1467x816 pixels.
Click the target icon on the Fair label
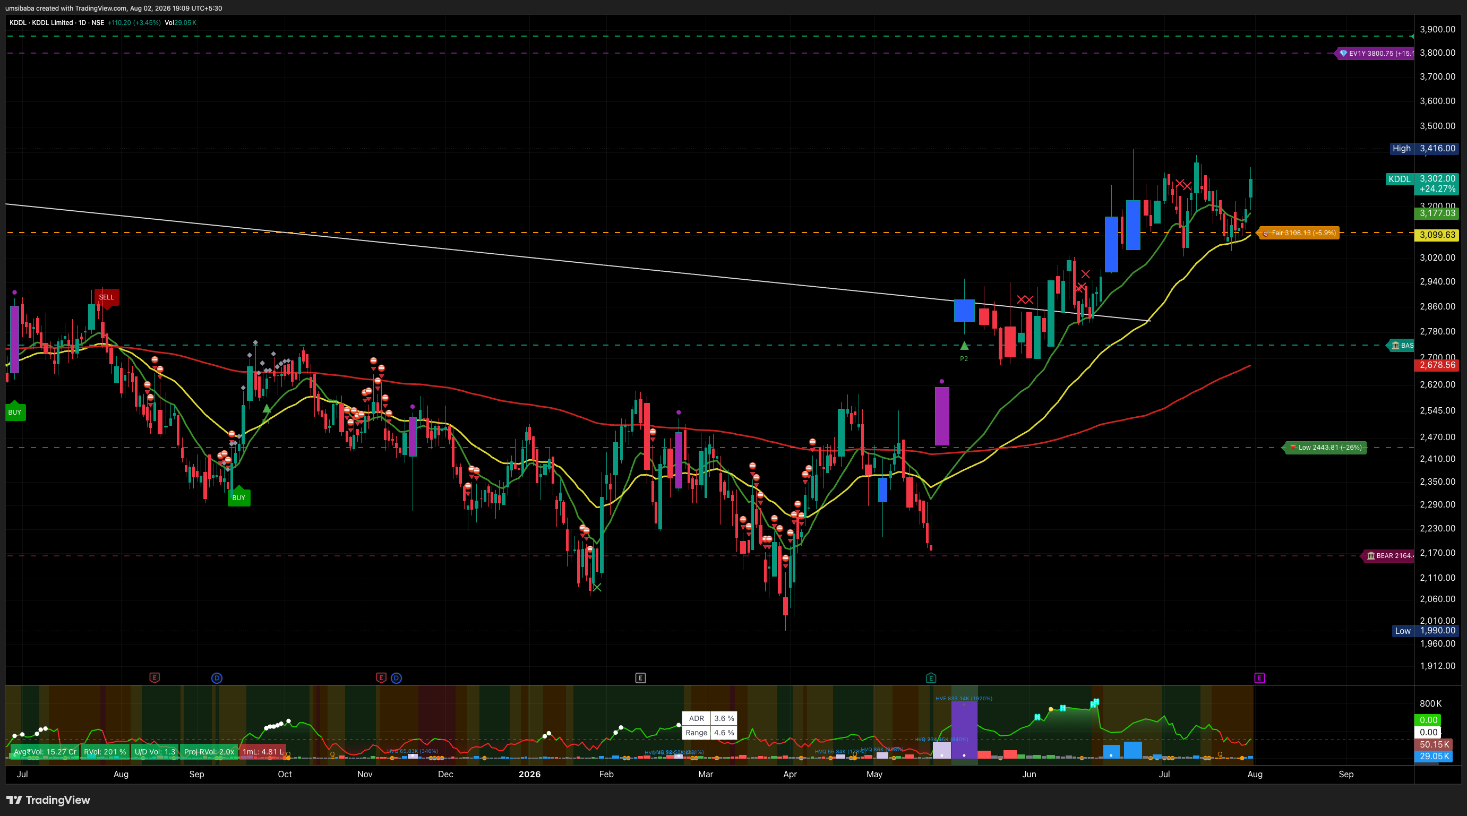coord(1265,233)
